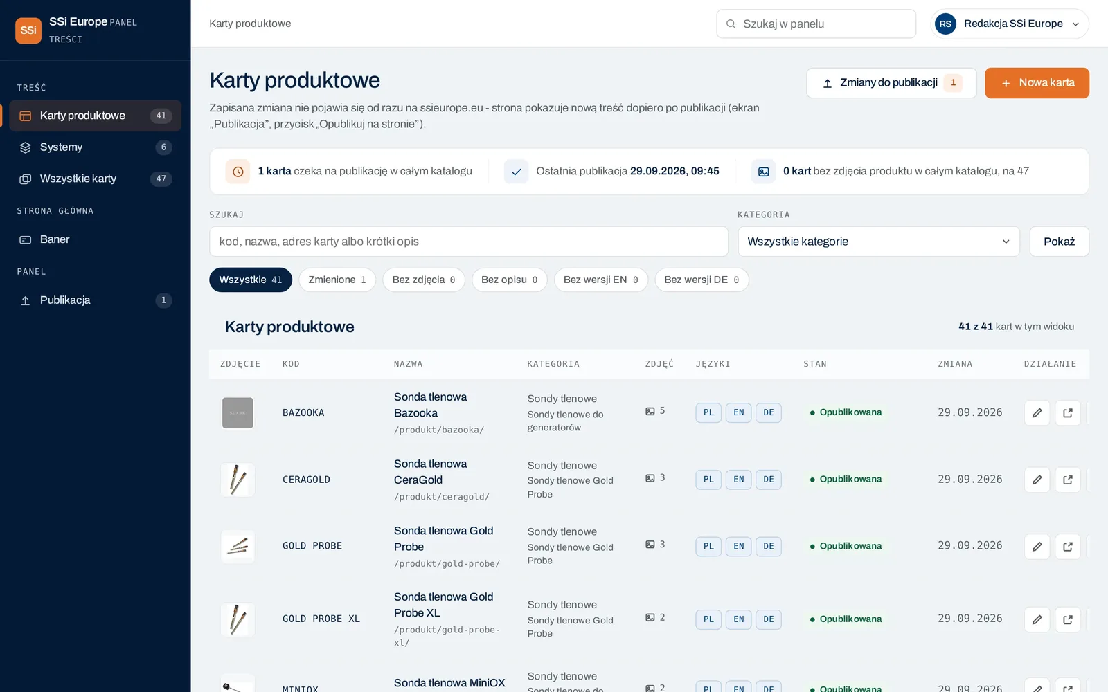Viewport: 1108px width, 692px height.
Task: Edit the GOLD PROBE XL card pencil icon
Action: click(1037, 619)
